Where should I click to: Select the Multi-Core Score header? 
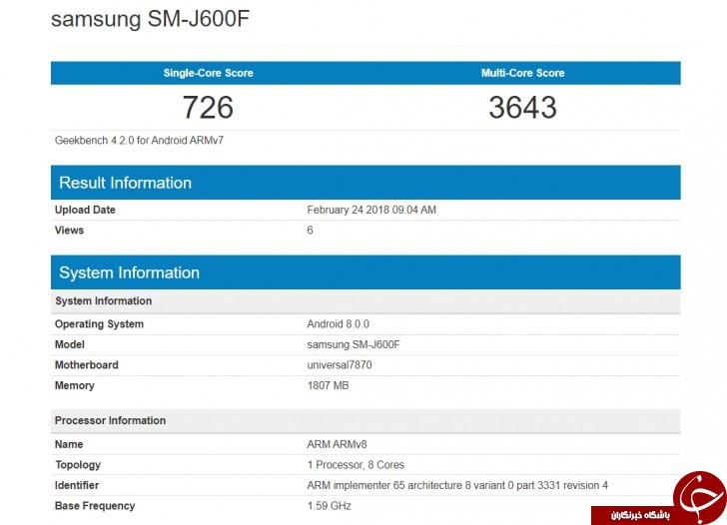(x=523, y=73)
